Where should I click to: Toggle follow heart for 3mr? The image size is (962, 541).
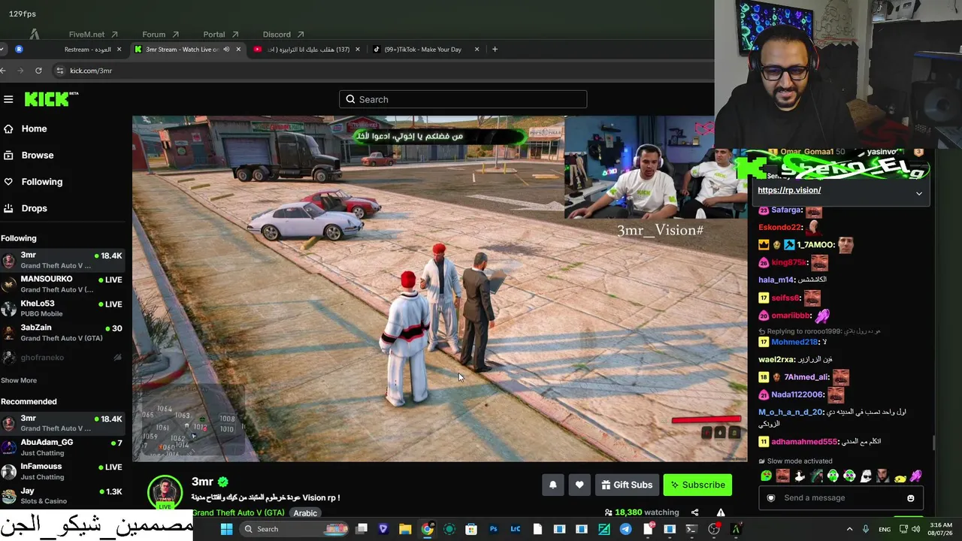579,485
